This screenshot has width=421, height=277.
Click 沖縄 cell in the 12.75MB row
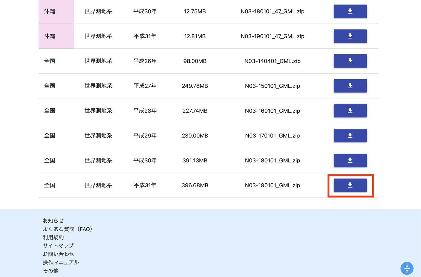[x=56, y=11]
